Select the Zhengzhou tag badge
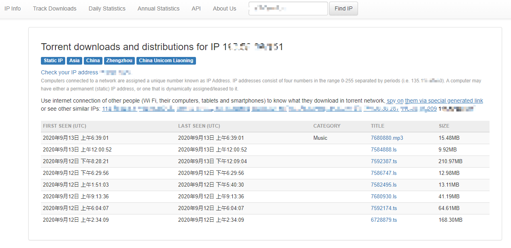Screen dimensions: 511x248 coord(119,61)
